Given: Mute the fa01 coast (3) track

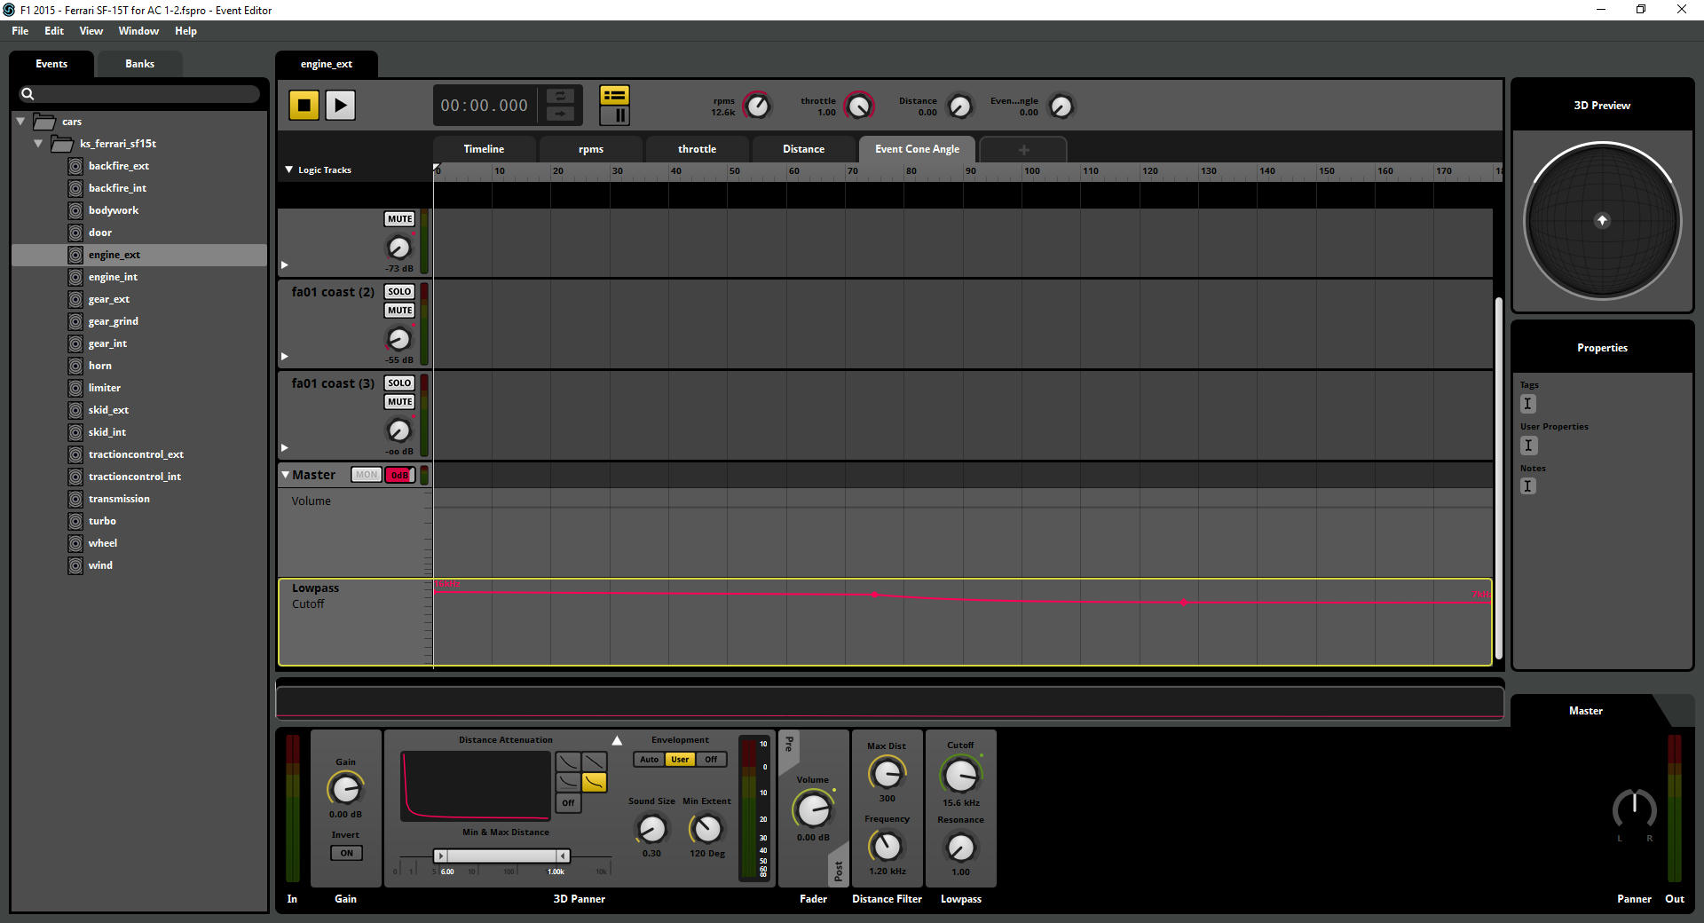Looking at the screenshot, I should coord(399,402).
